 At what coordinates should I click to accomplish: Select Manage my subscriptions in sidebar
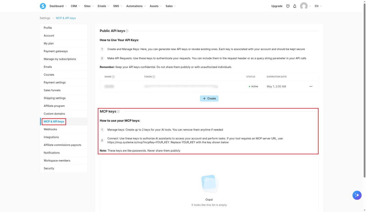pos(63,59)
